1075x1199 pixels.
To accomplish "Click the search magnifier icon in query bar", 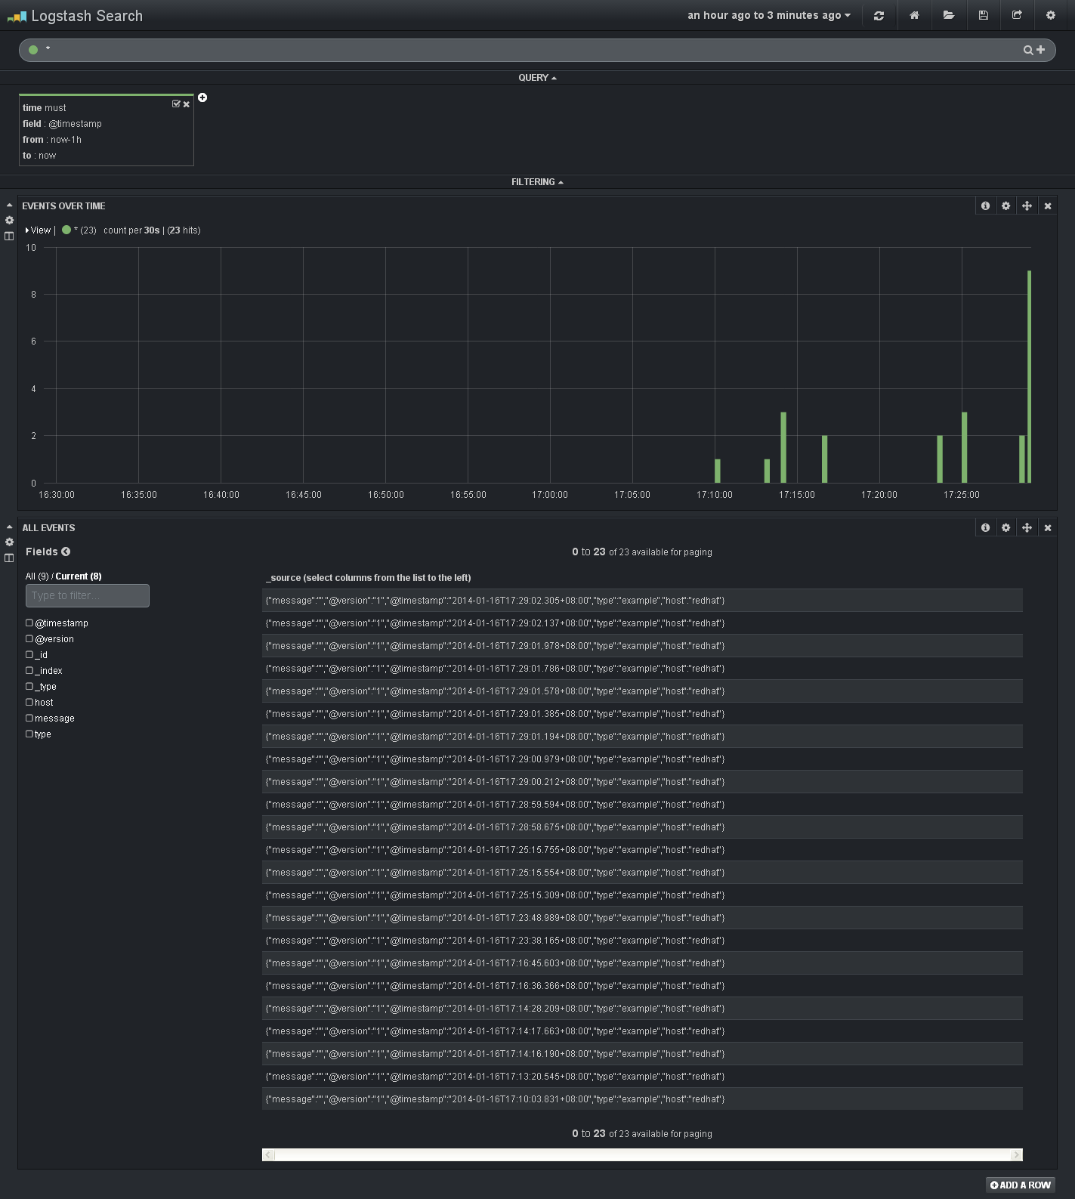I will [x=1028, y=50].
